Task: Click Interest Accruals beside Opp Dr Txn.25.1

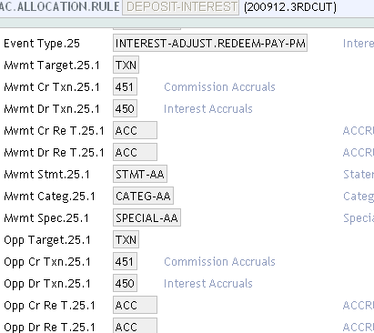Action: [x=208, y=284]
